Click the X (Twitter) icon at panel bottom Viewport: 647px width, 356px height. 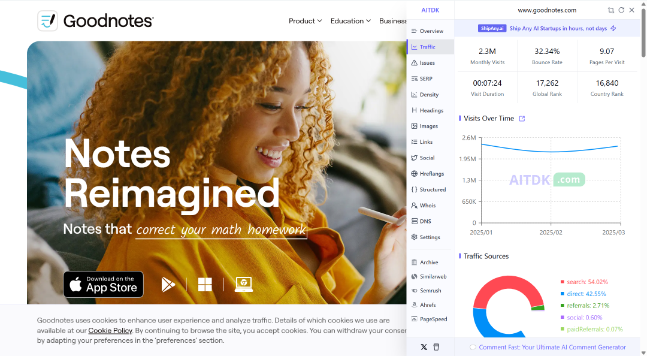point(424,347)
